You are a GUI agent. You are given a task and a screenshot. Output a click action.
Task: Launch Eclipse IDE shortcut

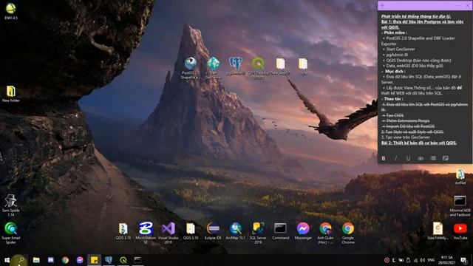click(213, 231)
